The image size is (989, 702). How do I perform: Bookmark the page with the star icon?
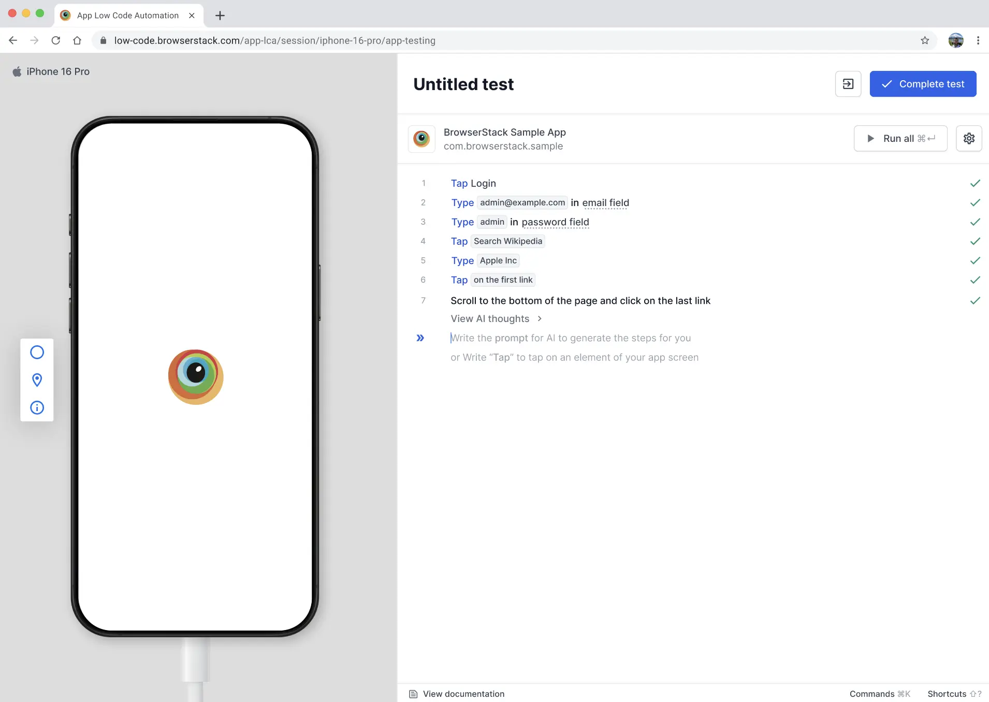coord(925,40)
